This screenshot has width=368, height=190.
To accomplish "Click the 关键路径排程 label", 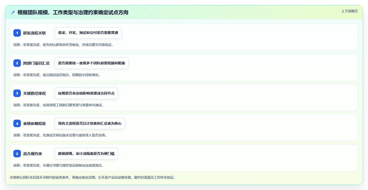I will point(34,93).
